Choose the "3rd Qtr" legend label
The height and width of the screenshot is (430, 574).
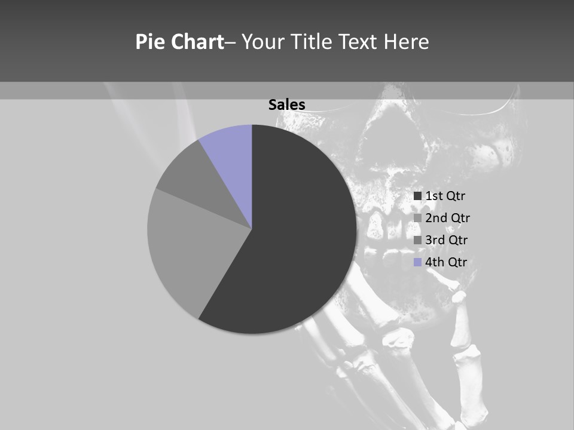446,240
